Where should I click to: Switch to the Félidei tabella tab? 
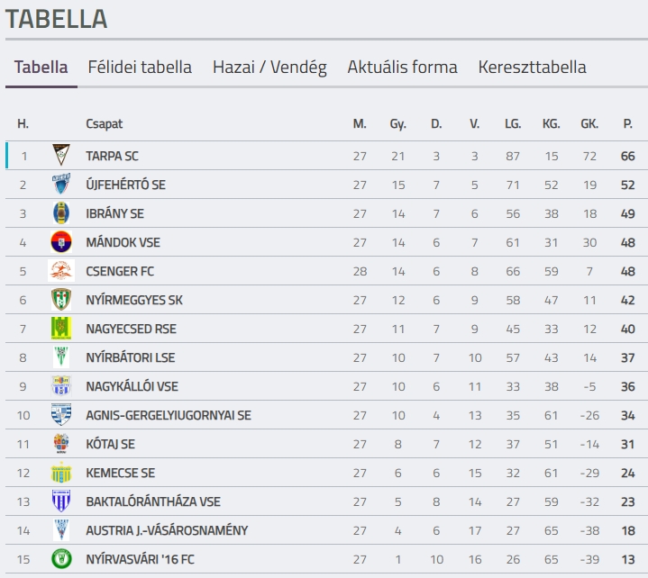[140, 67]
